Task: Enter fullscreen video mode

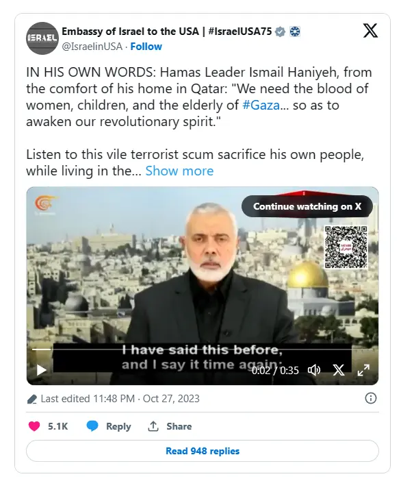Action: [x=363, y=370]
